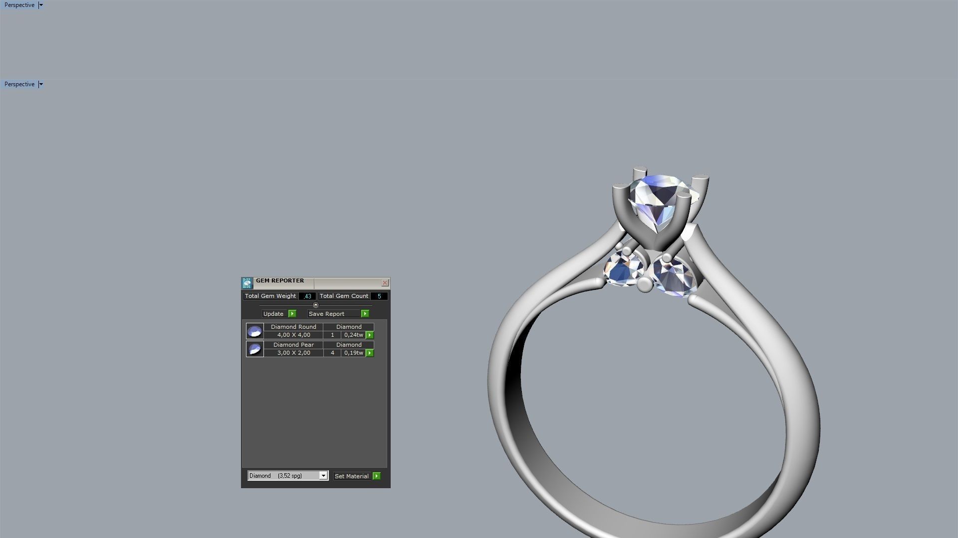Select the Diamond Pear gem thumbnail
The width and height of the screenshot is (958, 538).
tap(255, 349)
